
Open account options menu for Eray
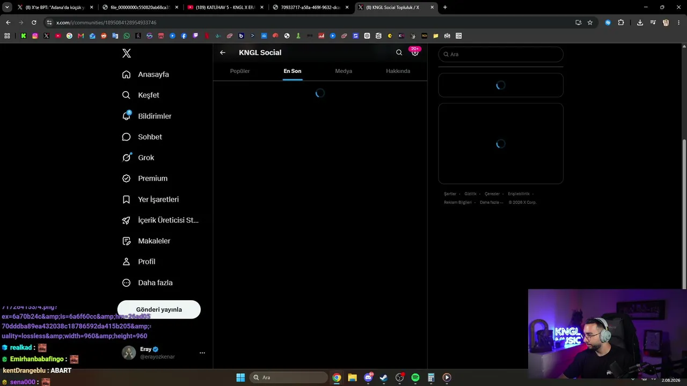[x=202, y=353]
